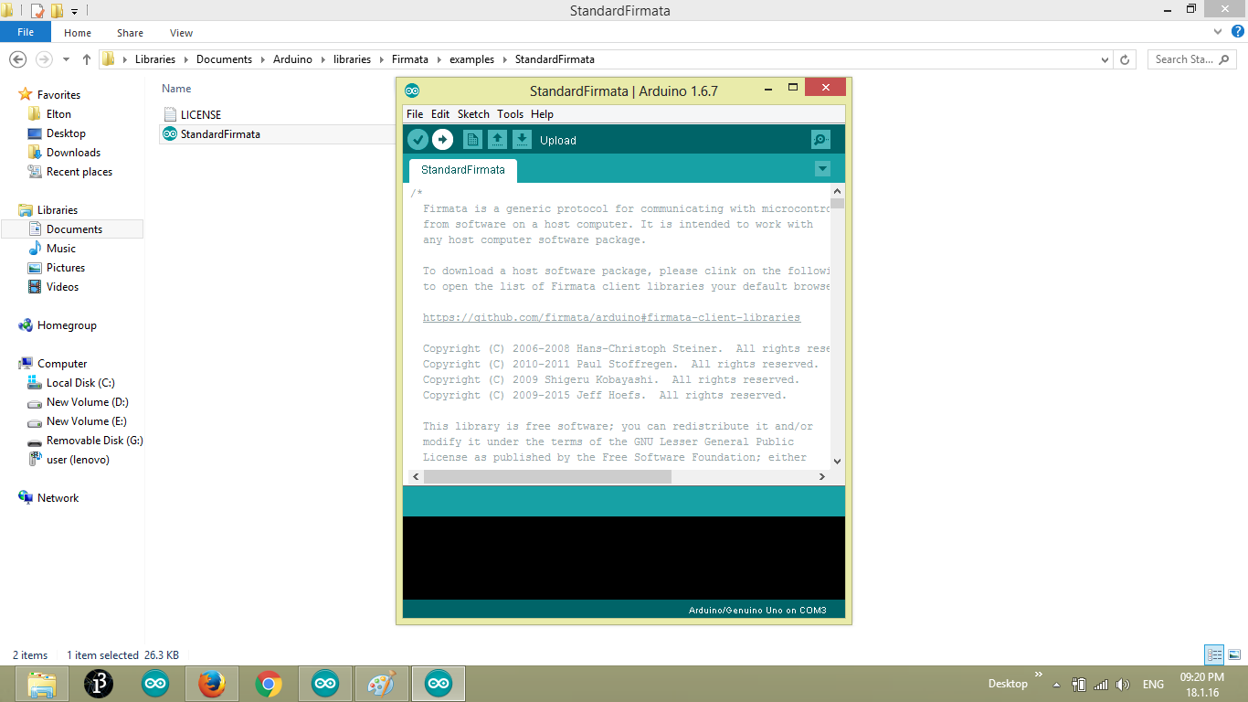Click the Firmata breadcrumb in address bar
The width and height of the screenshot is (1248, 702).
pyautogui.click(x=409, y=59)
